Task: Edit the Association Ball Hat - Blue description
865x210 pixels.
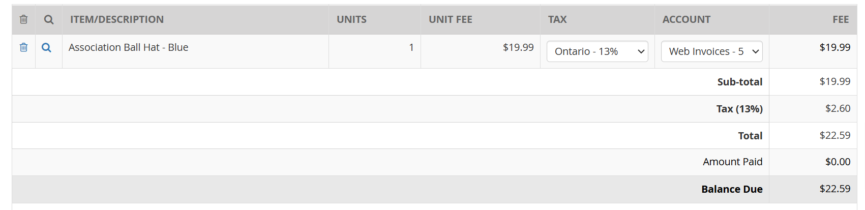Action: point(129,47)
